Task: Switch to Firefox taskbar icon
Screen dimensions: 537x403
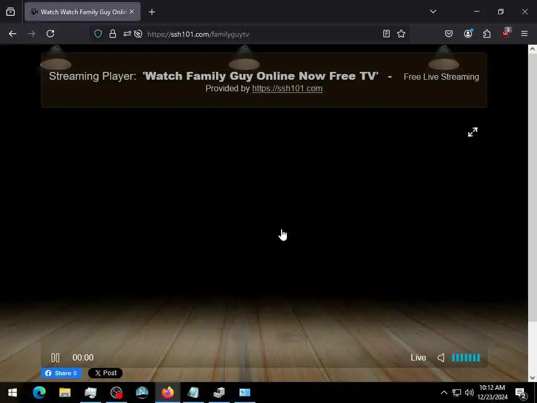Action: click(167, 393)
